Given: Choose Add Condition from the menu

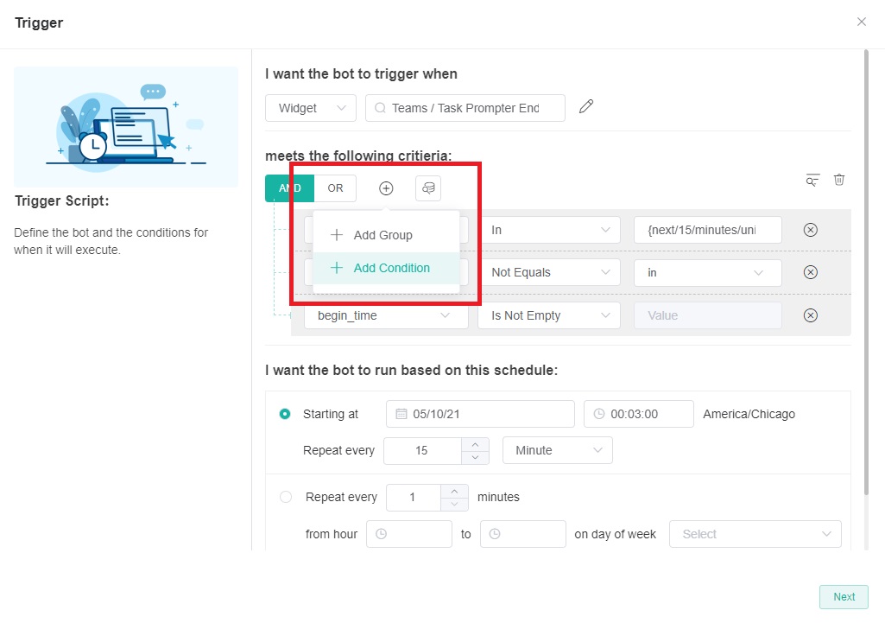Looking at the screenshot, I should [391, 268].
